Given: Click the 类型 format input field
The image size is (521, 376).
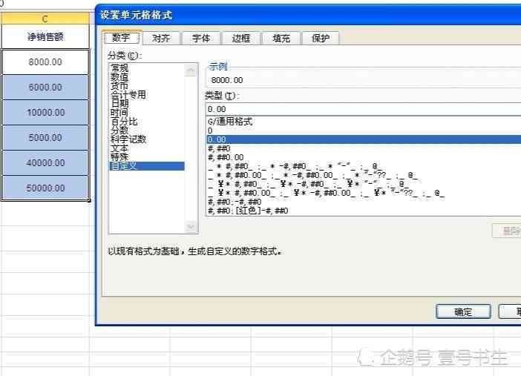Looking at the screenshot, I should click(x=363, y=109).
